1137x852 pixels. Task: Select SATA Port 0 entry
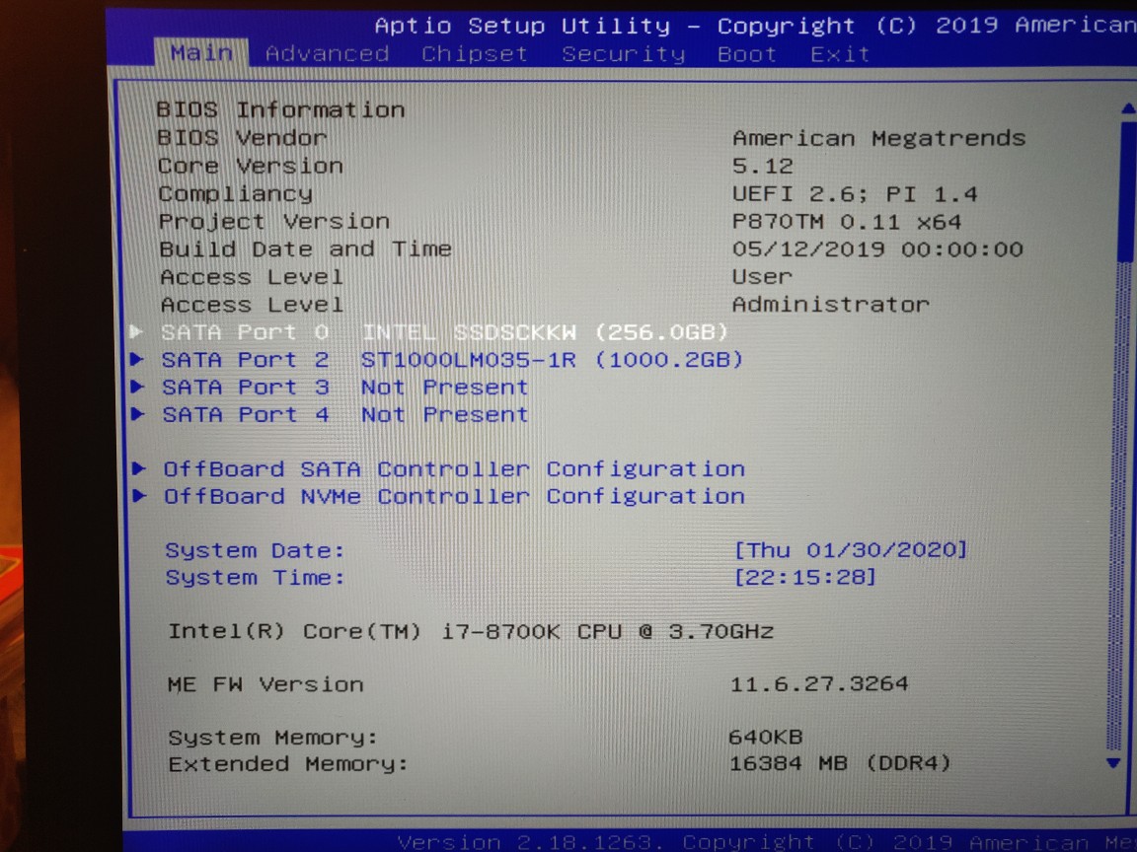click(x=444, y=331)
